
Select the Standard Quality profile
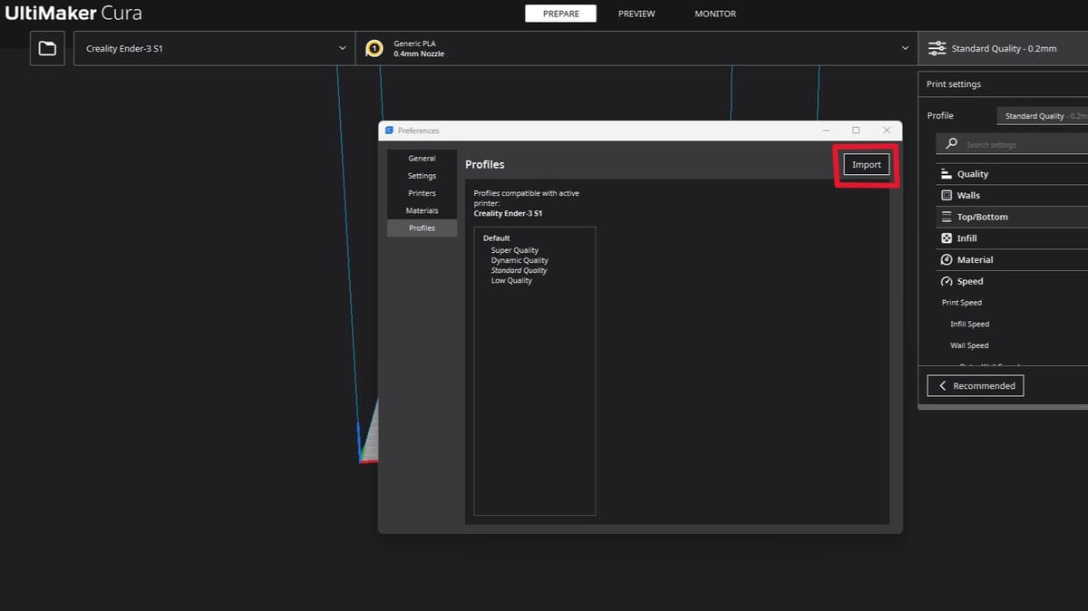[x=520, y=270]
